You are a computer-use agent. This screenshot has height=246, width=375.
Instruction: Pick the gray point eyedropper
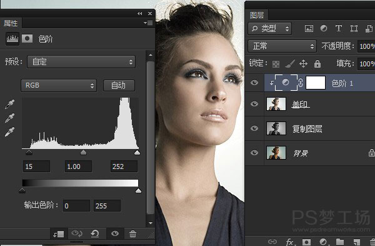click(x=10, y=118)
